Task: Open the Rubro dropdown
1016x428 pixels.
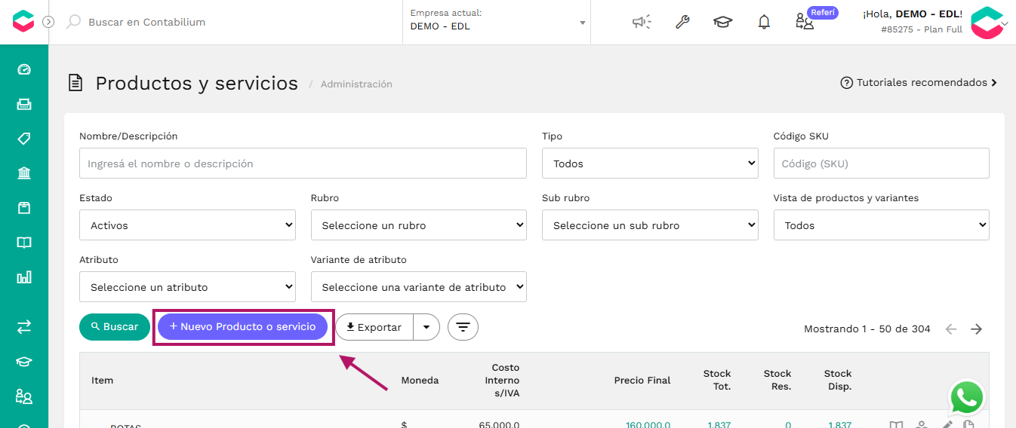Action: 418,225
